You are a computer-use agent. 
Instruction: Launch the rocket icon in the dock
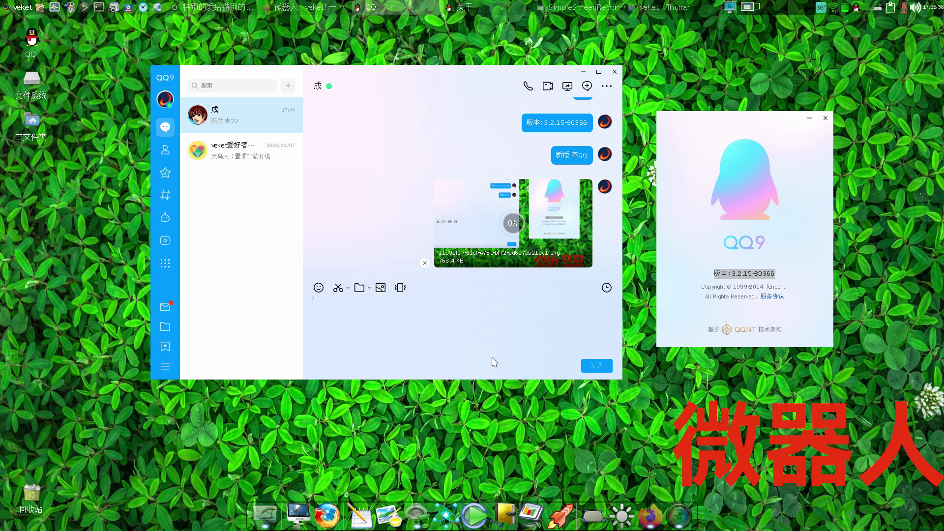coord(560,516)
